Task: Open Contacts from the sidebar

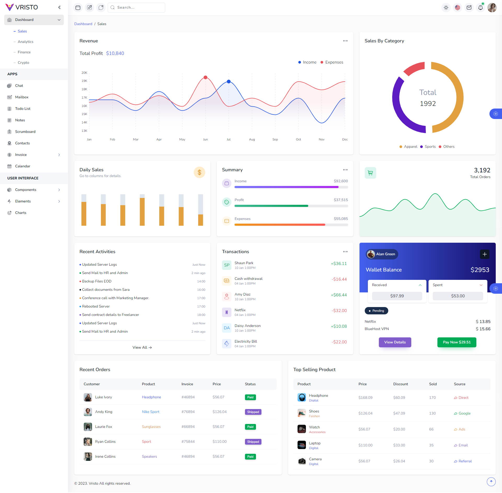Action: pos(22,143)
